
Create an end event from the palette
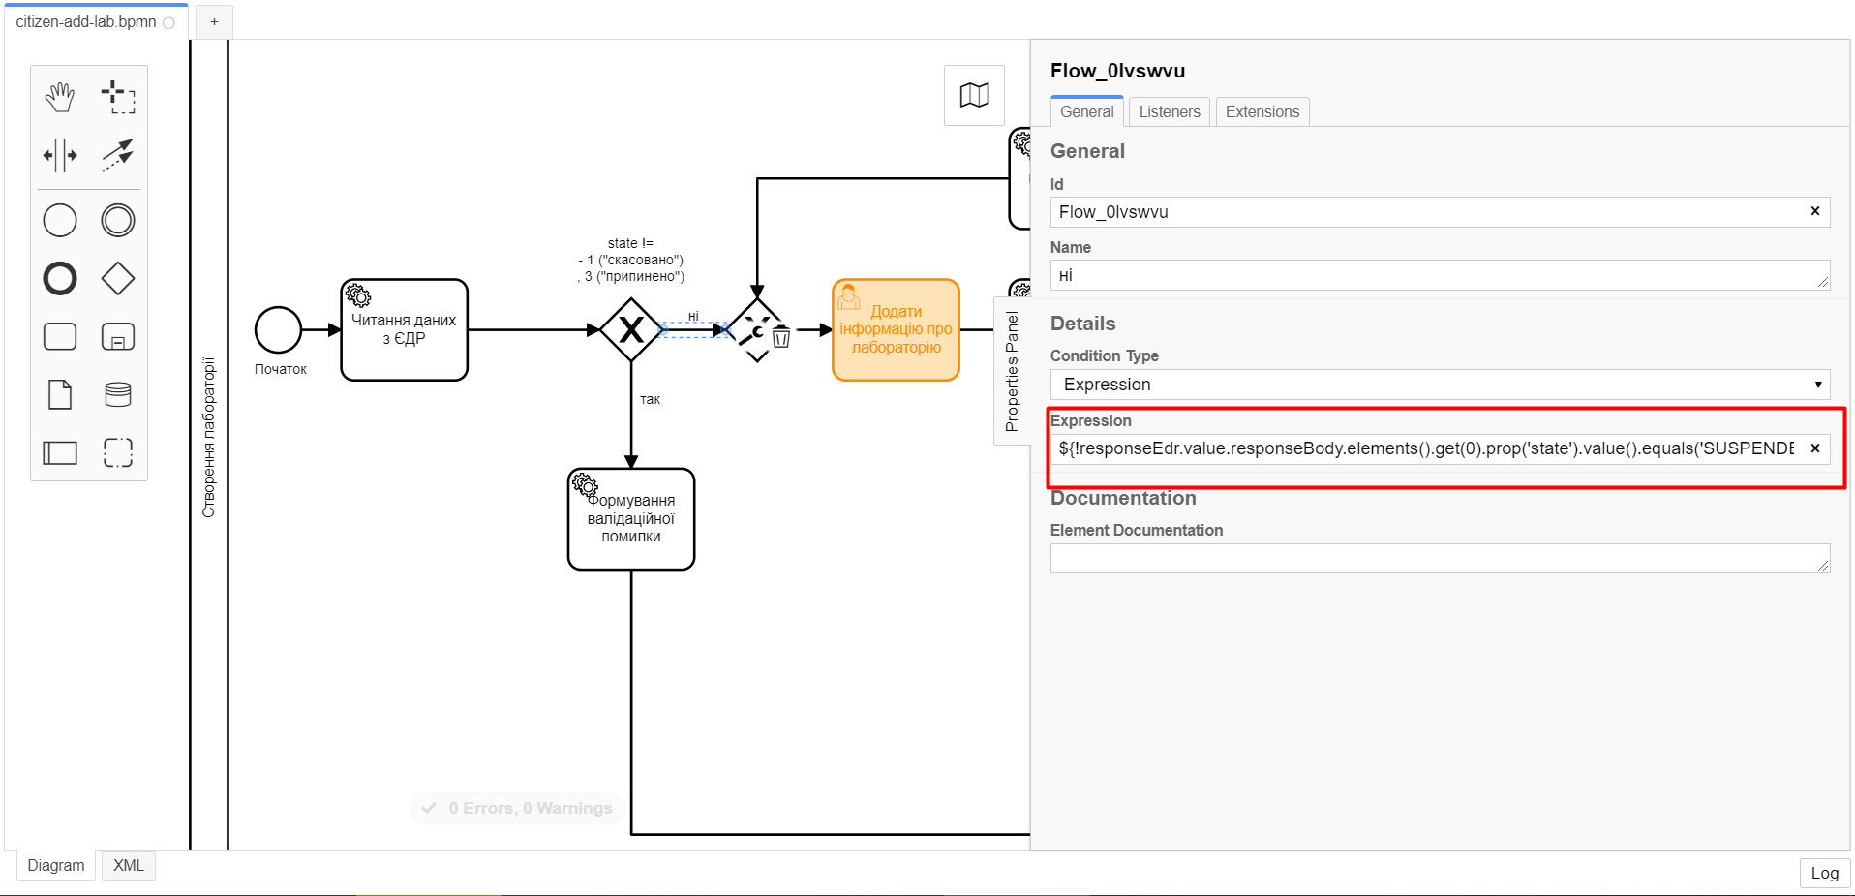(60, 279)
